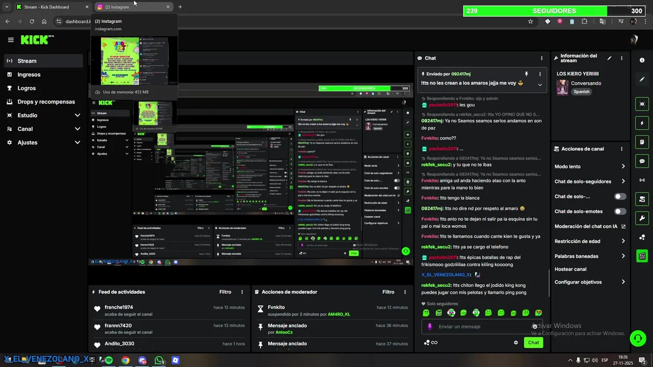Image resolution: width=653 pixels, height=367 pixels.
Task: Toggle the Chat de solo-... switch
Action: click(620, 196)
